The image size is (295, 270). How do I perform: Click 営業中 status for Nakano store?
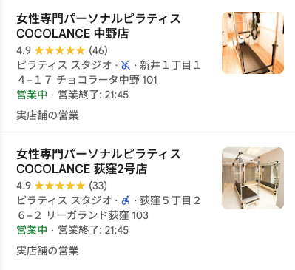[32, 95]
